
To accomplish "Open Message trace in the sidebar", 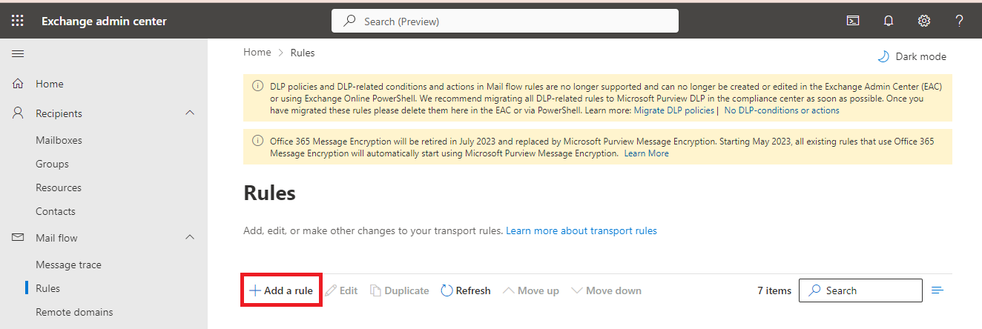I will 68,265.
